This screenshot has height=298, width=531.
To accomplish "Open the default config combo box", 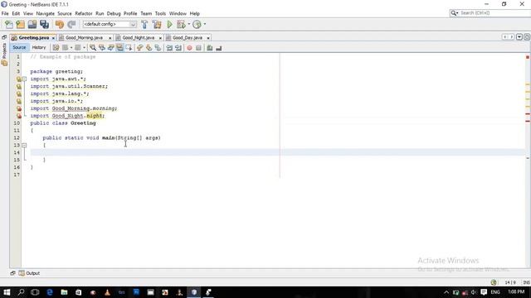I will click(110, 24).
